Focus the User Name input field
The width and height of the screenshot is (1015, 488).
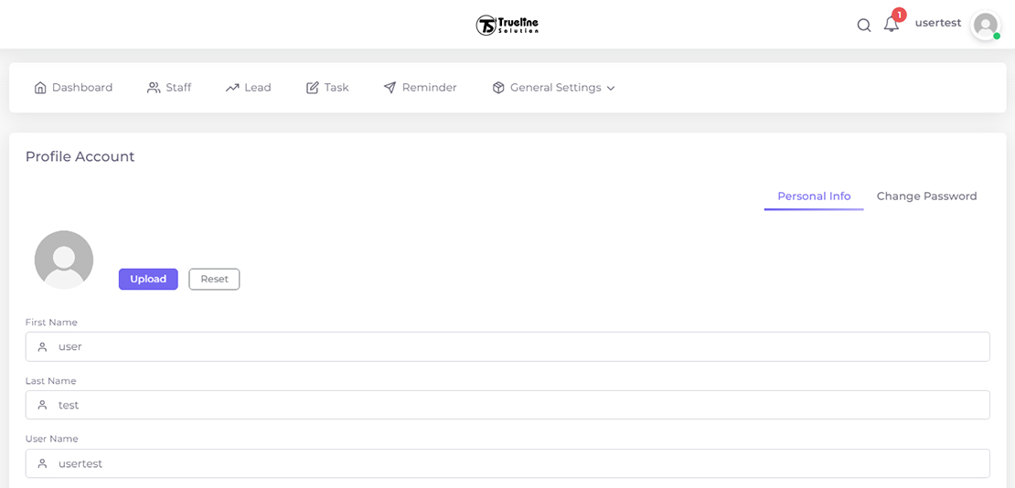[x=507, y=463]
